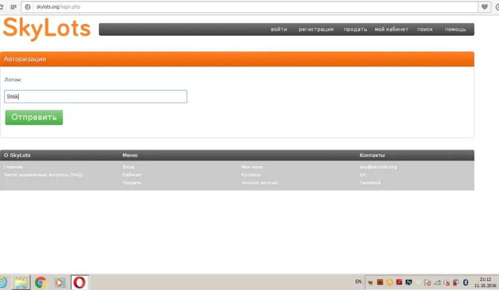499x290 pixels.
Task: Click the heart bookmark icon in address bar
Action: (485, 6)
